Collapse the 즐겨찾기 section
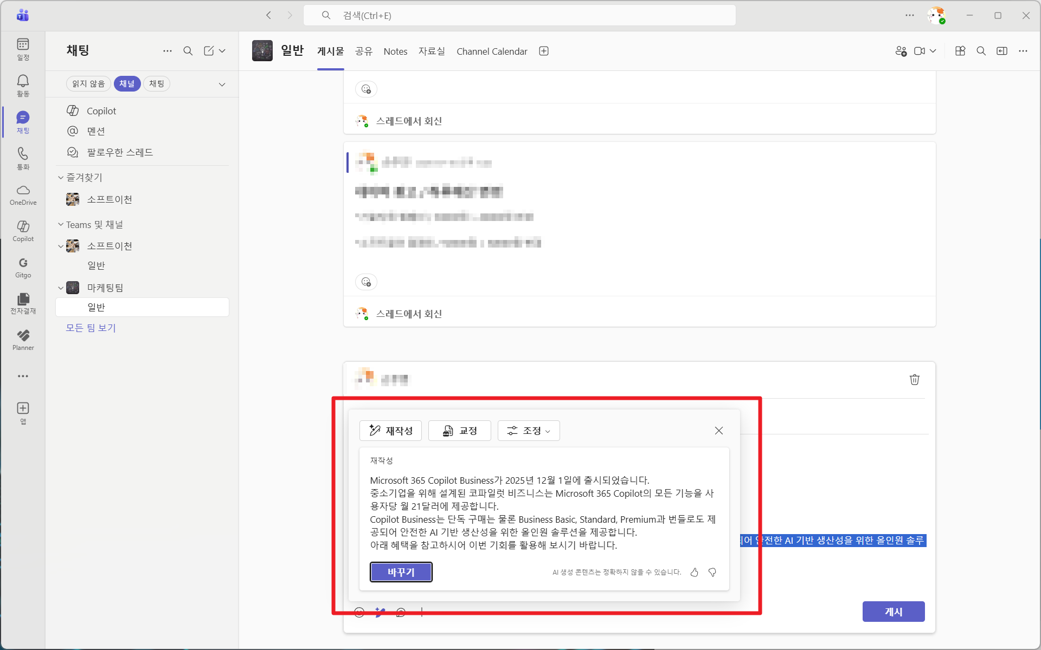The height and width of the screenshot is (650, 1041). click(61, 177)
